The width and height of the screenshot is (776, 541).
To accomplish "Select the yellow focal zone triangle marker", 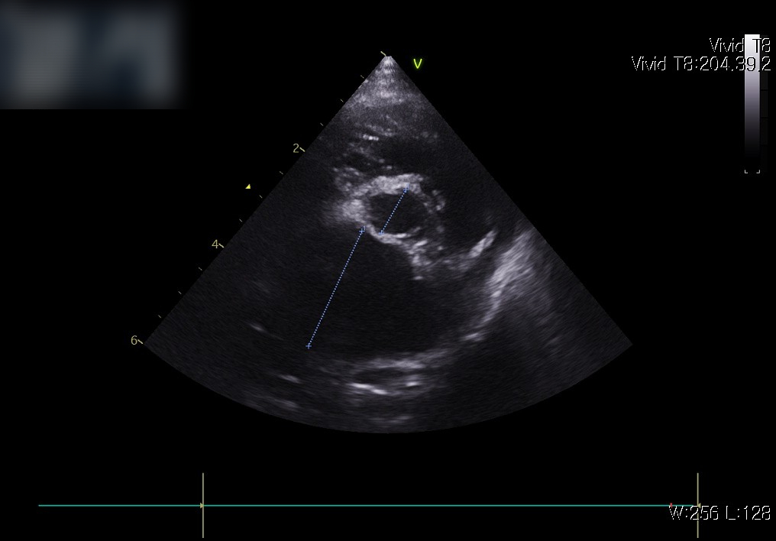I will click(x=247, y=186).
